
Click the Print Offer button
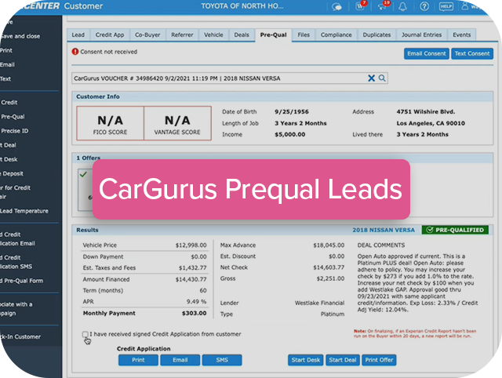pyautogui.click(x=380, y=360)
